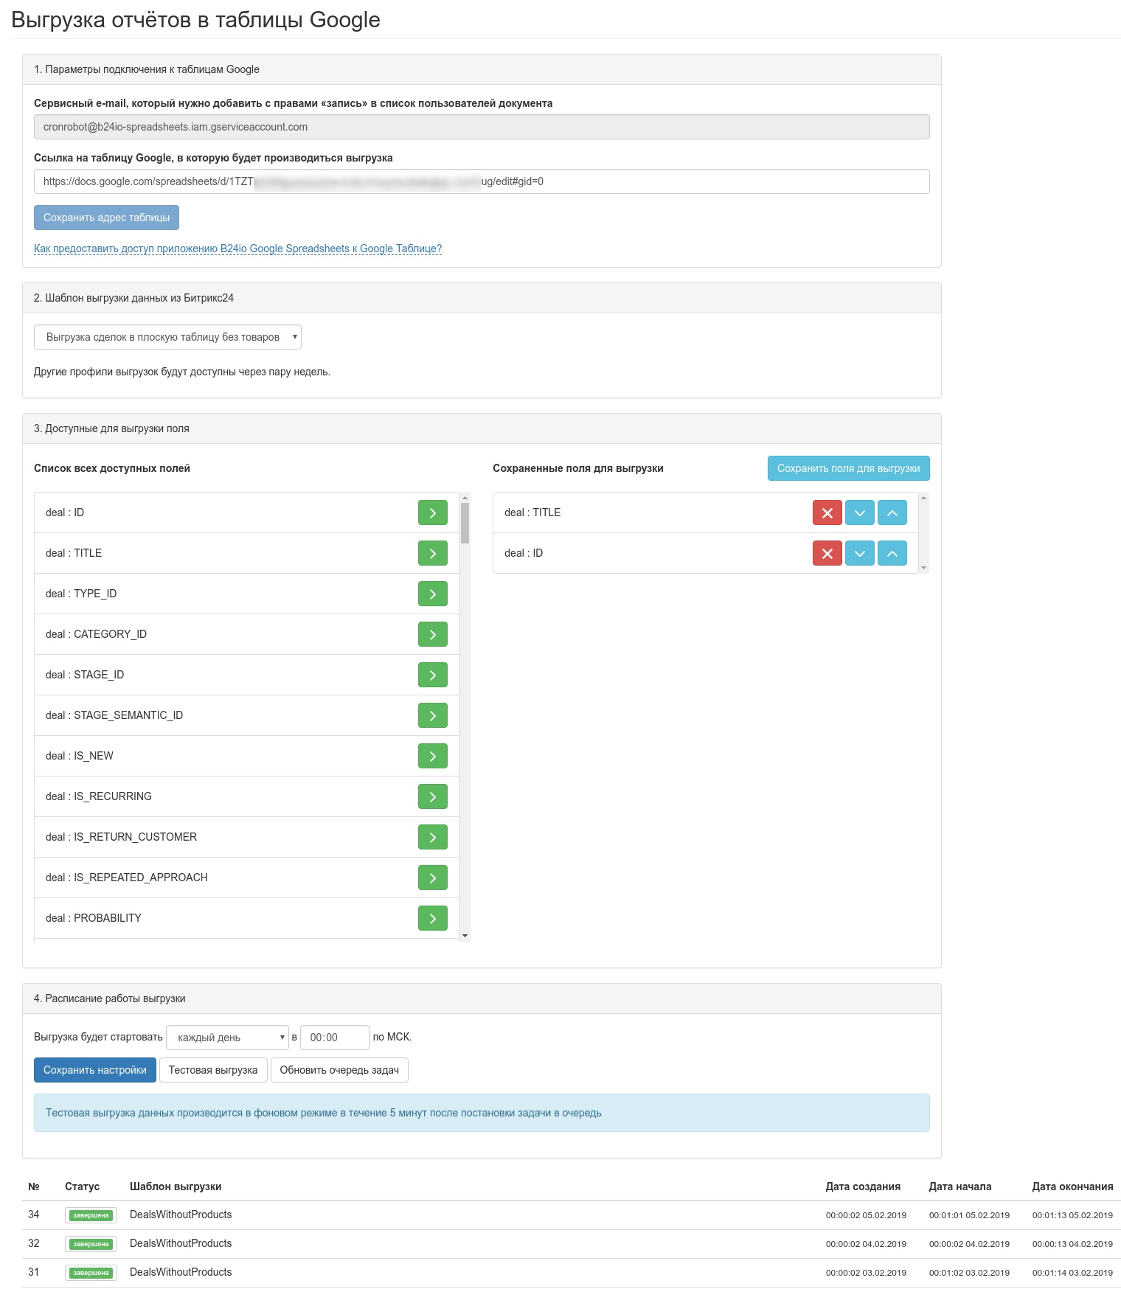Click 'deal : CATEGORY_ID' field label

(x=97, y=634)
